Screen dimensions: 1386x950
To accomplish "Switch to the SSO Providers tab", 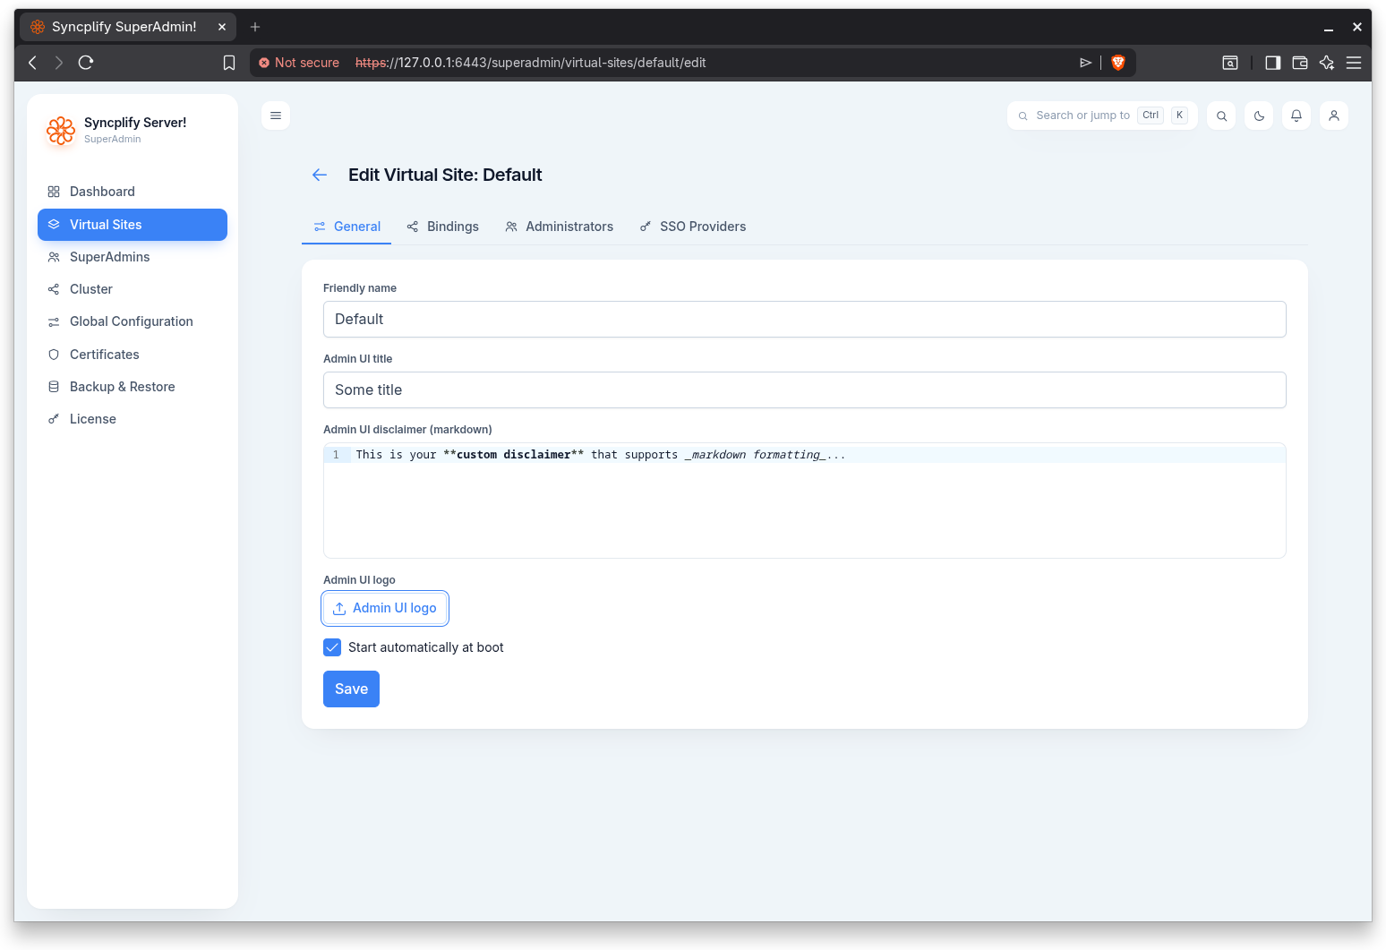I will click(x=693, y=227).
